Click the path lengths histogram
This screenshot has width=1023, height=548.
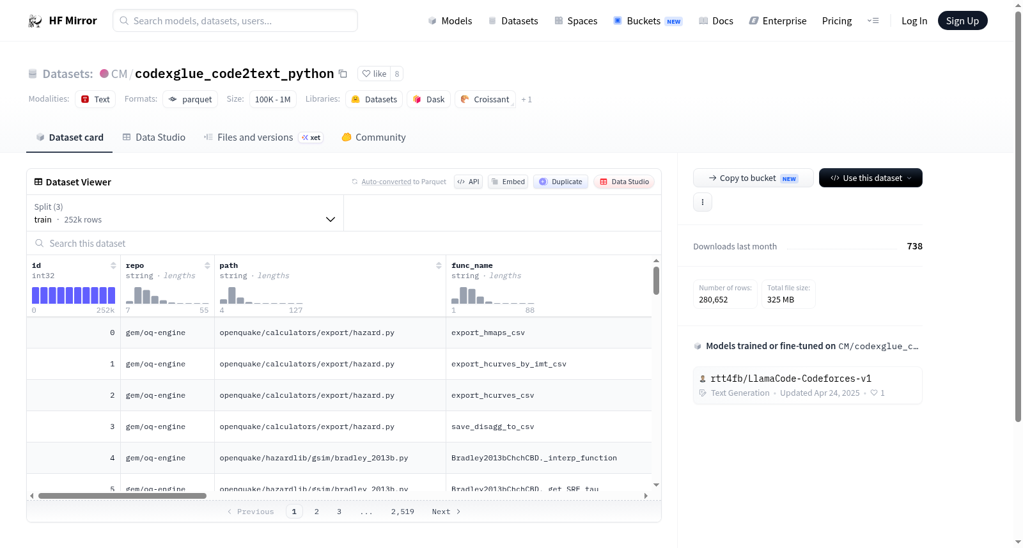pyautogui.click(x=261, y=295)
